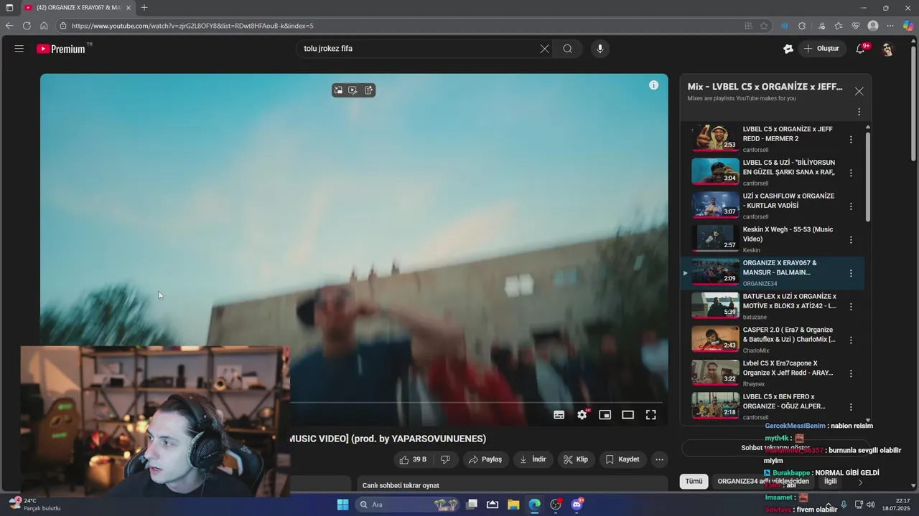Viewport: 919px width, 516px height.
Task: Toggle system volume icon in tray
Action: pos(870,505)
